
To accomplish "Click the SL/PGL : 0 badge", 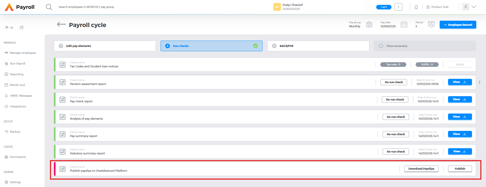I will pyautogui.click(x=427, y=65).
